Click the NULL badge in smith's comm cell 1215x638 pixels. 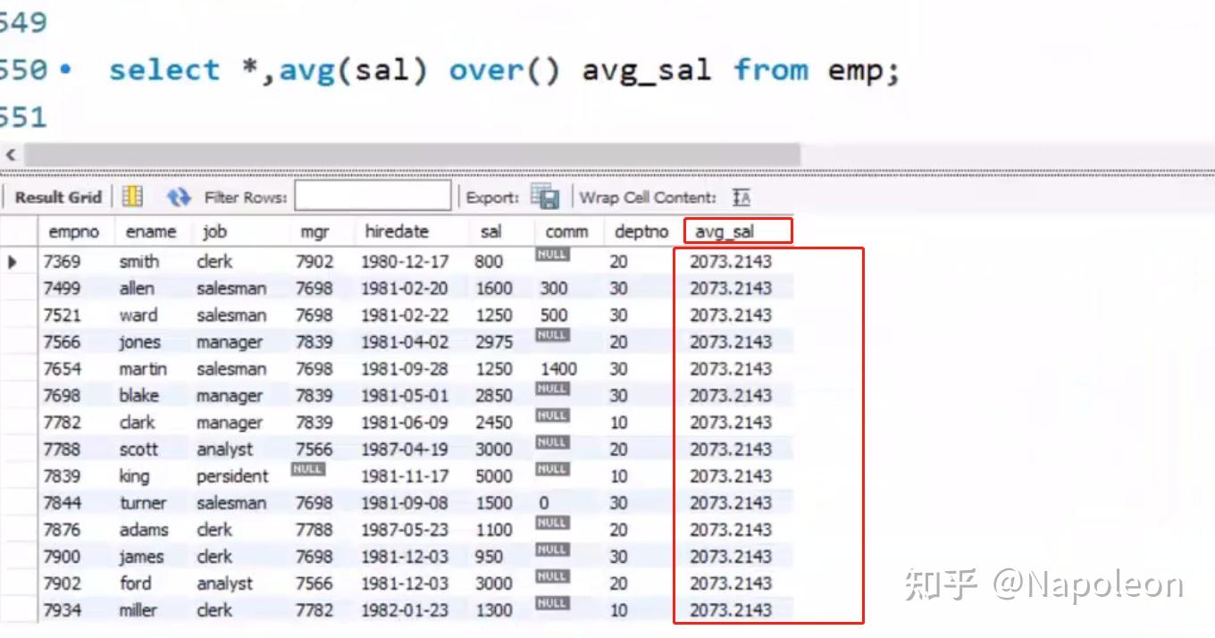point(553,254)
